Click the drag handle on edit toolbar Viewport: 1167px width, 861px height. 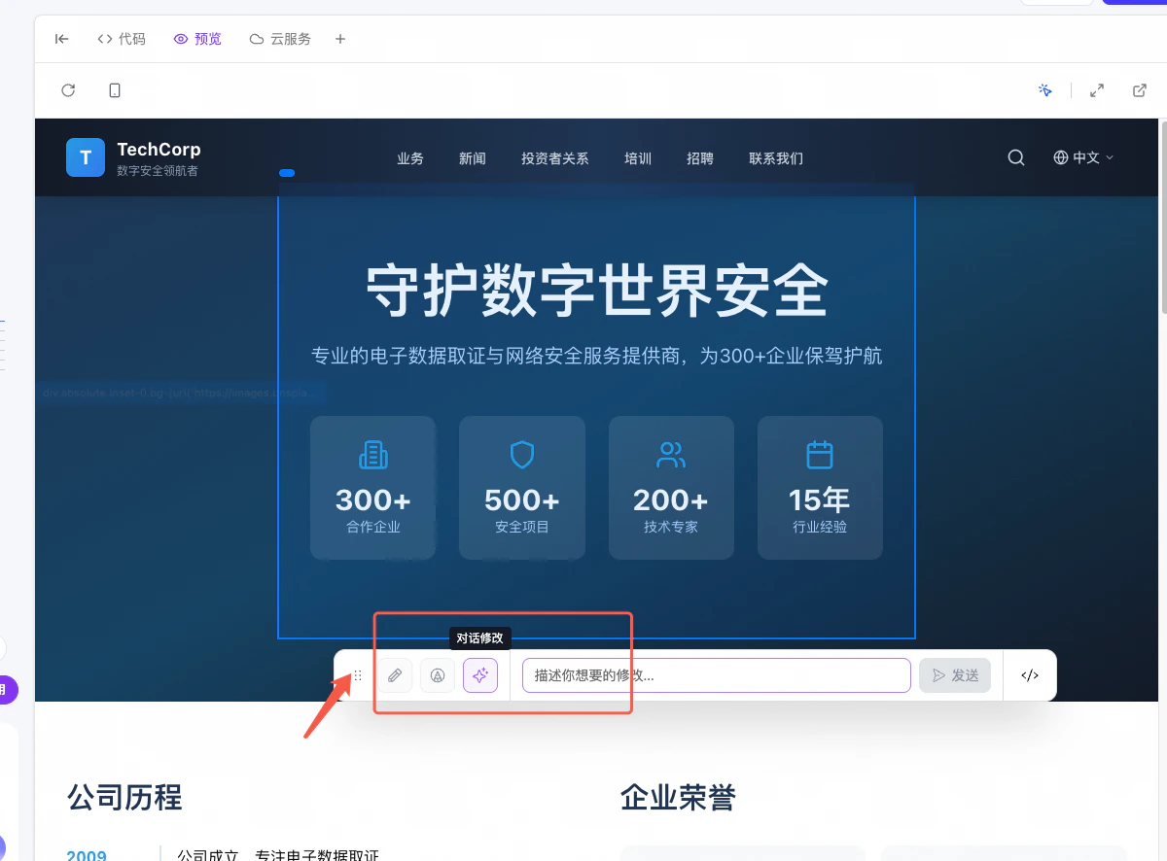tap(358, 675)
